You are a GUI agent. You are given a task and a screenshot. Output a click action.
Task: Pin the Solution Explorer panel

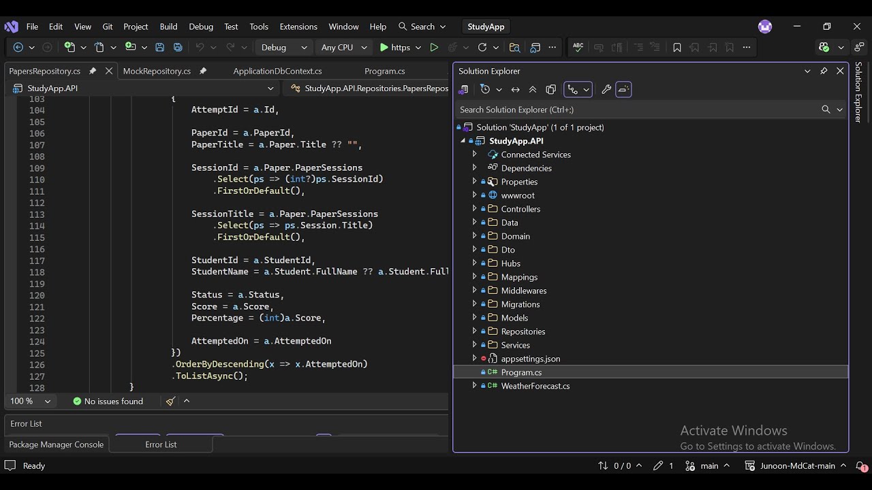(x=824, y=71)
